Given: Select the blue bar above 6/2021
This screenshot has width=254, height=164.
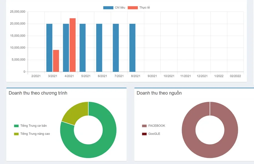Looking at the screenshot, I should [99, 48].
